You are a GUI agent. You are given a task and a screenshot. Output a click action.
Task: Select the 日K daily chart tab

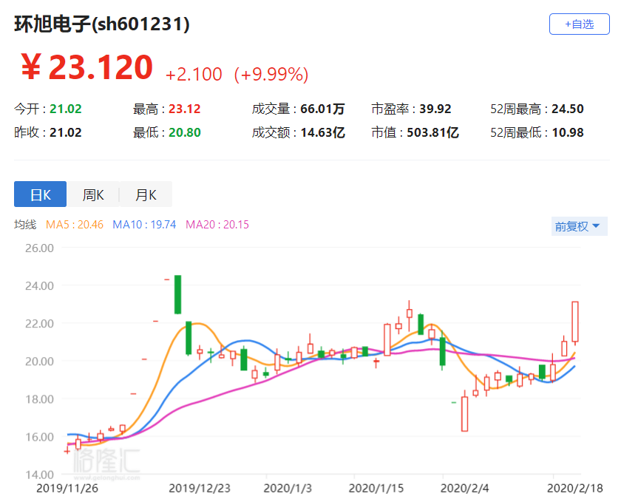click(x=41, y=194)
